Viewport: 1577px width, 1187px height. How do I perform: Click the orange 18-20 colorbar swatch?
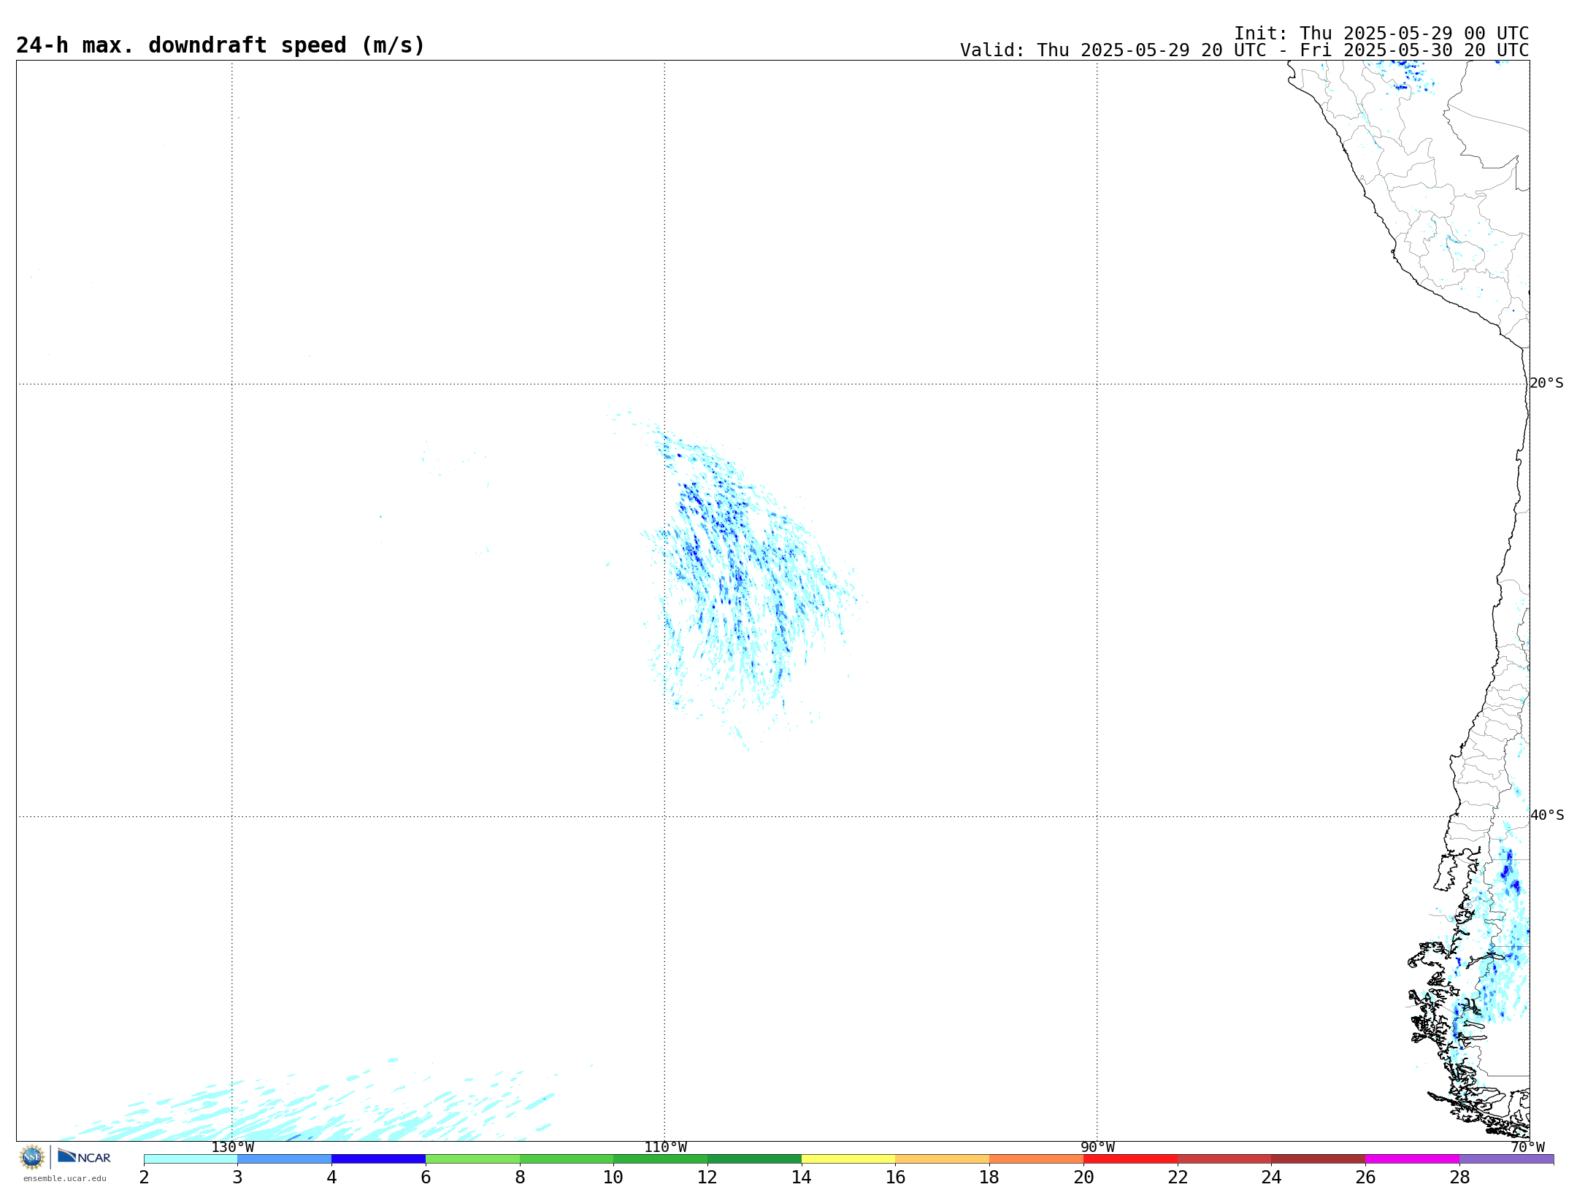(1037, 1159)
